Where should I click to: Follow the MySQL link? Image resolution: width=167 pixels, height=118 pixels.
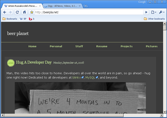(90, 78)
